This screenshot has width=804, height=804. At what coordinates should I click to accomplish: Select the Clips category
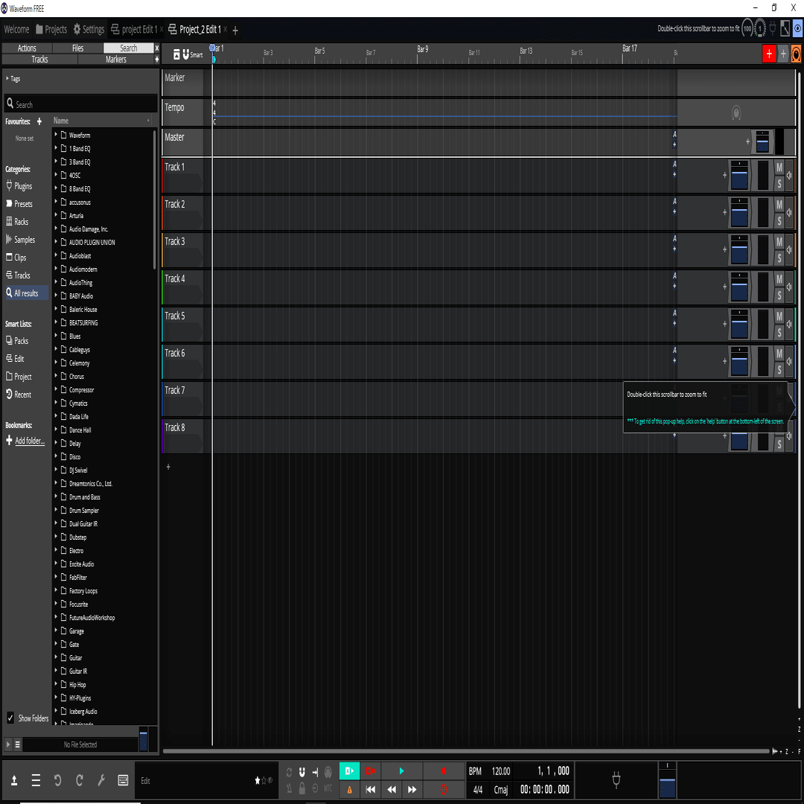[x=16, y=258]
